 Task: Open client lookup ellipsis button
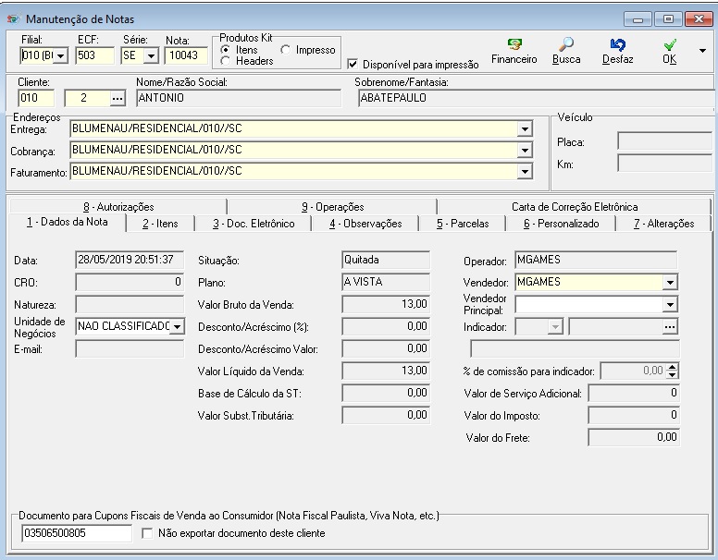[118, 98]
